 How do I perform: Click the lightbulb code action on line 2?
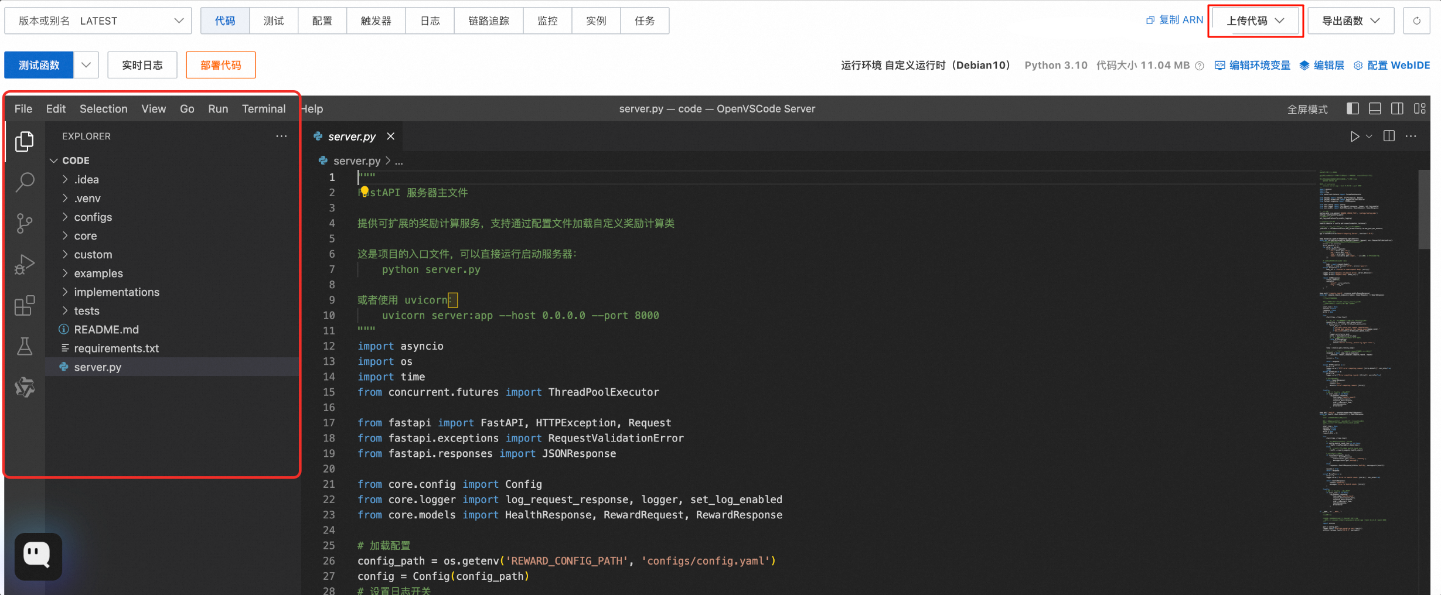(364, 192)
